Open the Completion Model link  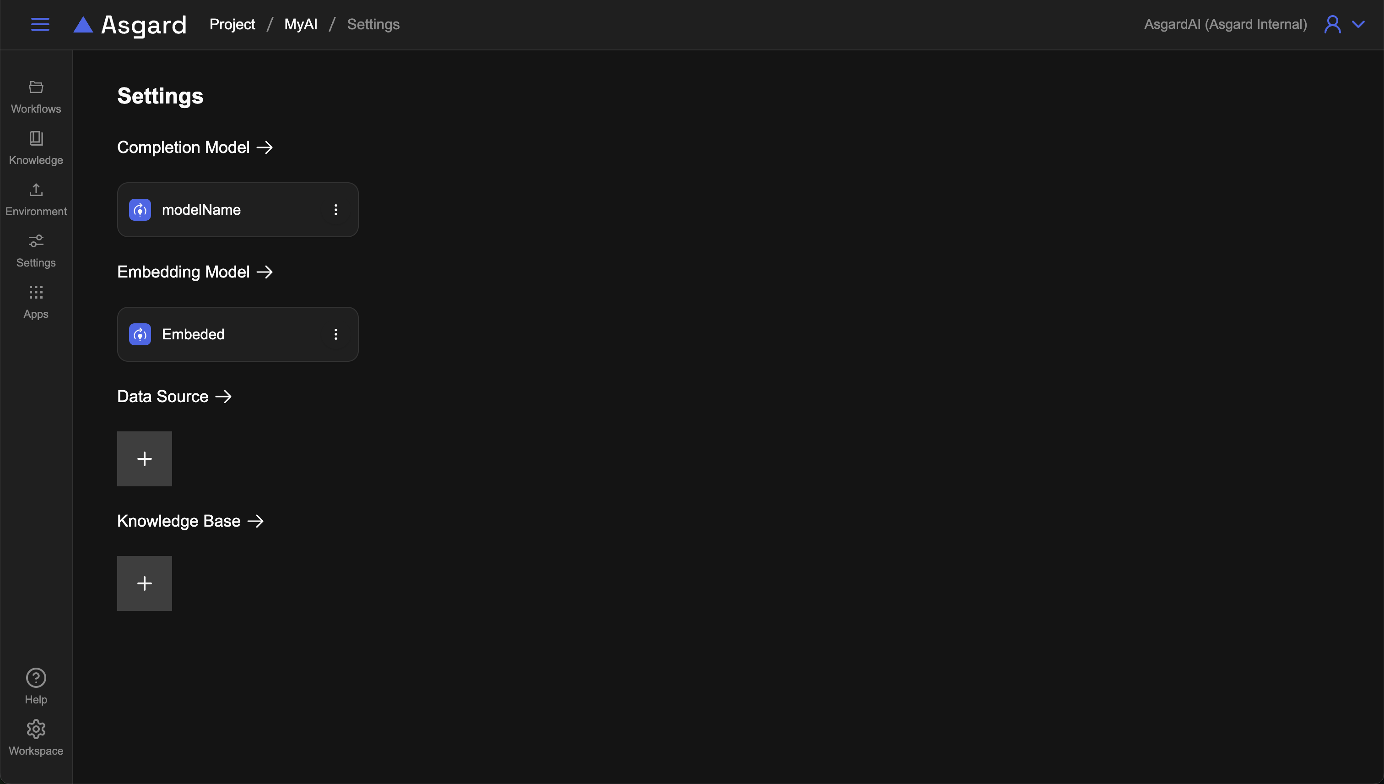pos(195,147)
